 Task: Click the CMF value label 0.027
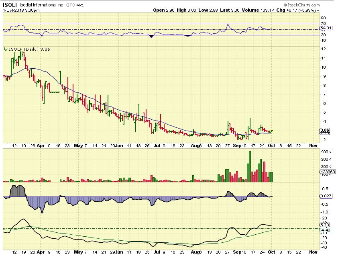click(x=326, y=196)
